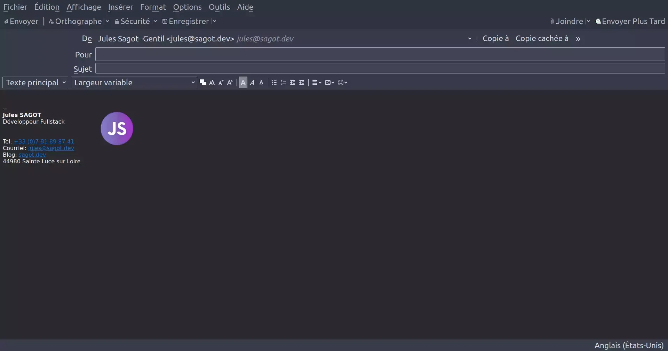
Task: Click the Envoyer send button
Action: (x=21, y=22)
